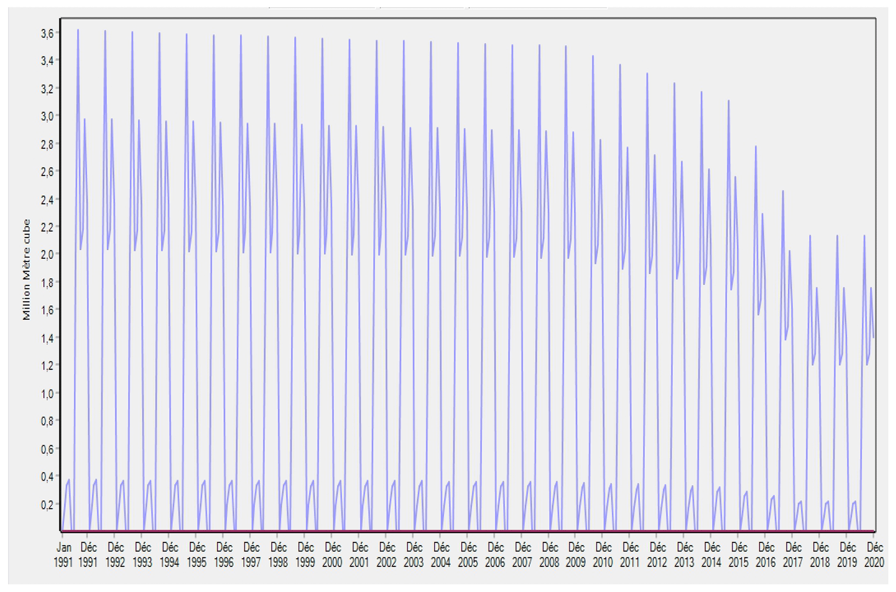The image size is (896, 592).
Task: Click the 1,0 y-axis tick label
Action: (47, 394)
